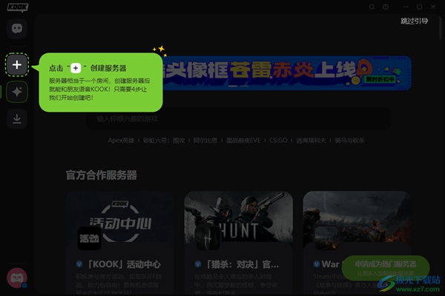Image resolution: width=445 pixels, height=296 pixels.
Task: Open the home chat icon in sidebar
Action: point(17,29)
